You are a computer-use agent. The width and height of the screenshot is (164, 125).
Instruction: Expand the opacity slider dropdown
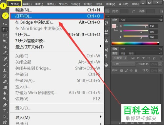coord(160,64)
